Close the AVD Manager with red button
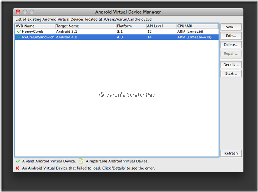The image size is (258, 192). pos(18,12)
